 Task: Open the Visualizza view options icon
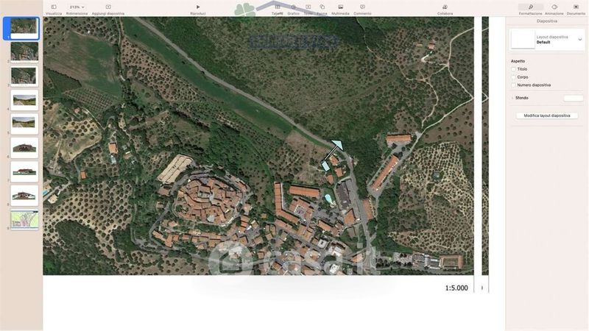54,7
